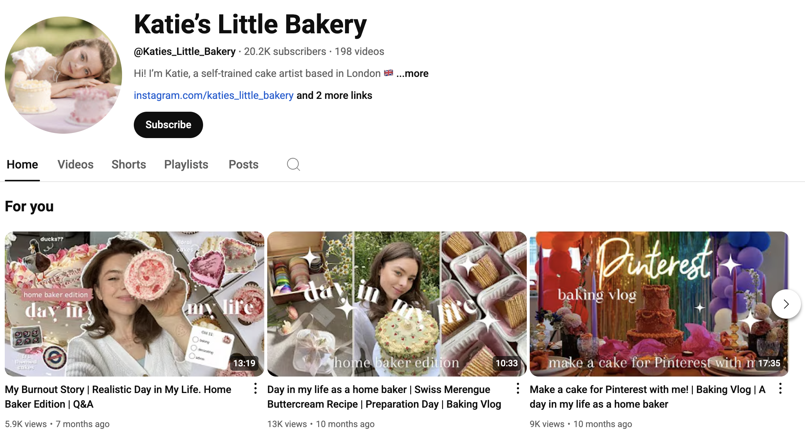
Task: Open the Instagram katies_little_bakery link
Action: tap(213, 96)
